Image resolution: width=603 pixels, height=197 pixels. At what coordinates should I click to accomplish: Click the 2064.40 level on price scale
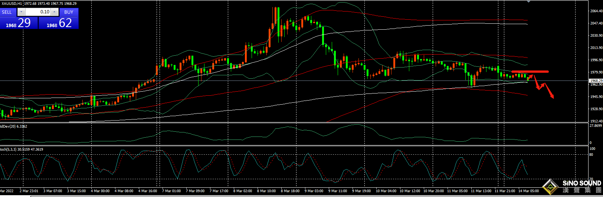596,11
